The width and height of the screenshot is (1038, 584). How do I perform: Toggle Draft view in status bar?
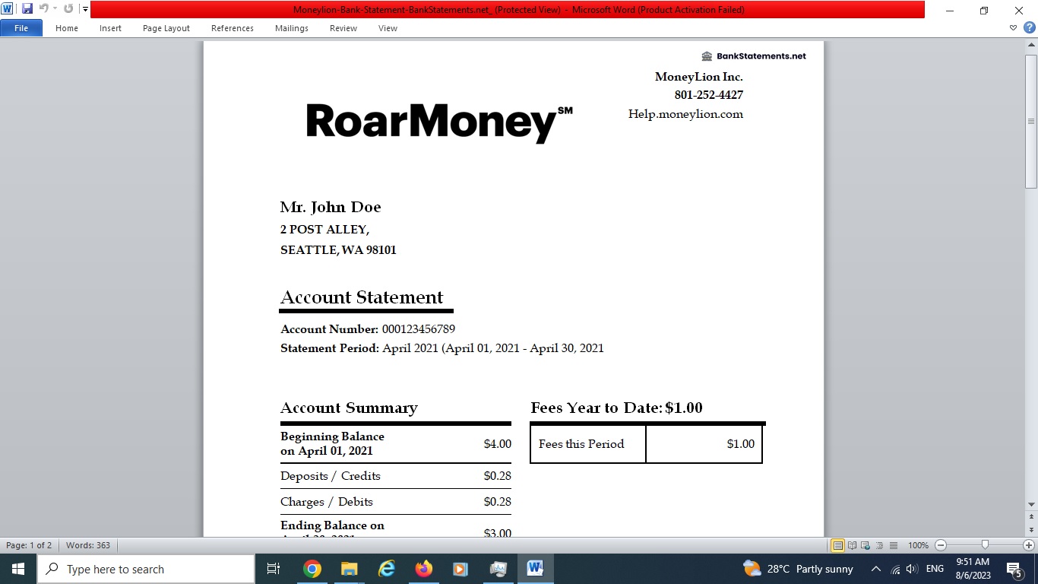tap(894, 545)
